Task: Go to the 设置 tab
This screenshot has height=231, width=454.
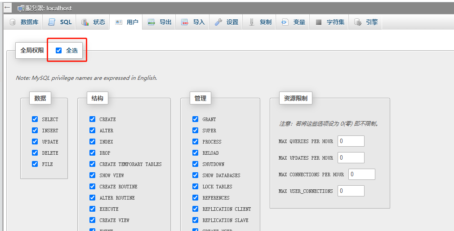Action: click(226, 22)
